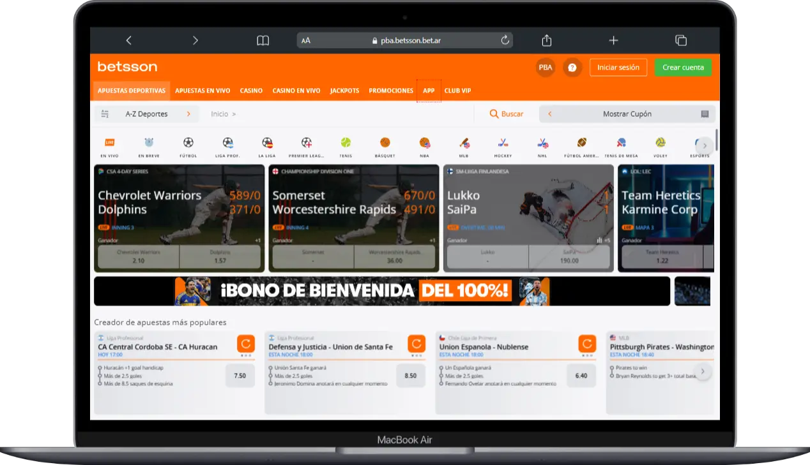Reload the page with the refresh icon
The width and height of the screenshot is (810, 465).
[x=505, y=40]
